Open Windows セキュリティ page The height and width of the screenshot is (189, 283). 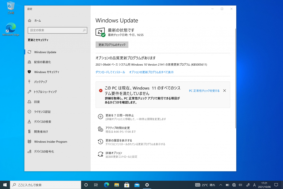click(x=46, y=72)
